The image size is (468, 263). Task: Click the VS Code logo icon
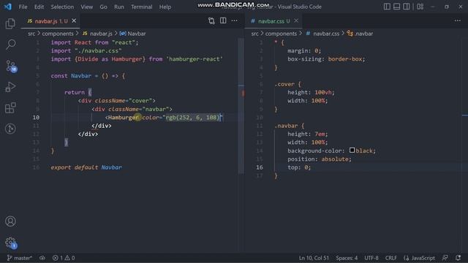coord(8,7)
